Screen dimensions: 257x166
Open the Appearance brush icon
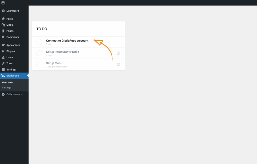(x=3, y=45)
